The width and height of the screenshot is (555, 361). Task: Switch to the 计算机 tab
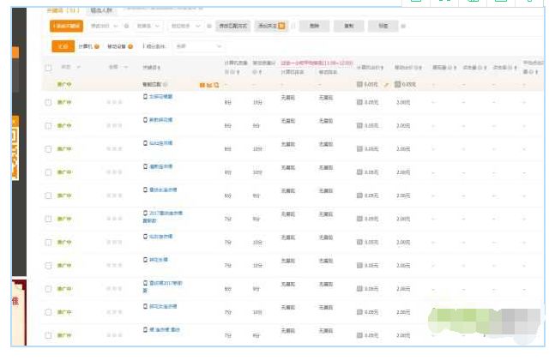coord(88,45)
